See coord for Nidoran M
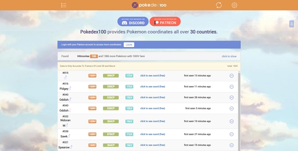Screen dimensions: 298x151 tap(153, 121)
